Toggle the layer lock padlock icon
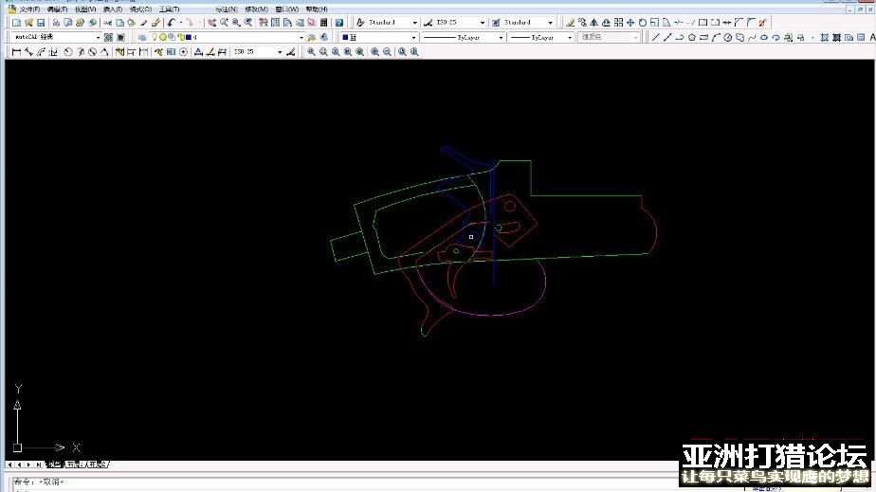The width and height of the screenshot is (876, 492). coord(180,37)
